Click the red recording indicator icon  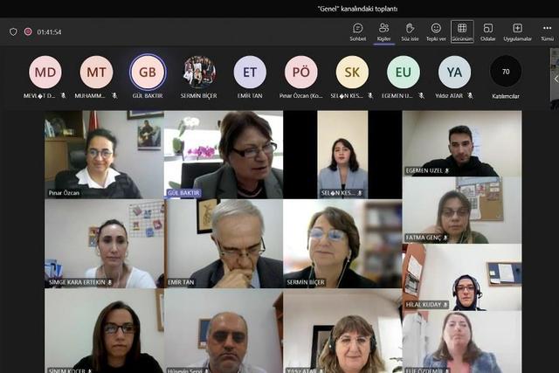(28, 31)
